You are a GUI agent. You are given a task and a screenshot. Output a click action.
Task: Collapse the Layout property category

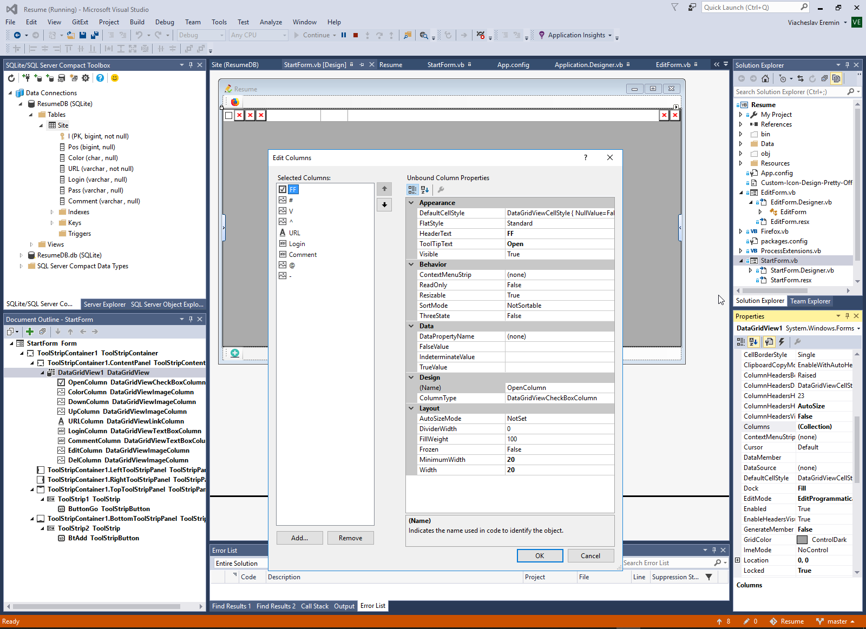(x=411, y=408)
